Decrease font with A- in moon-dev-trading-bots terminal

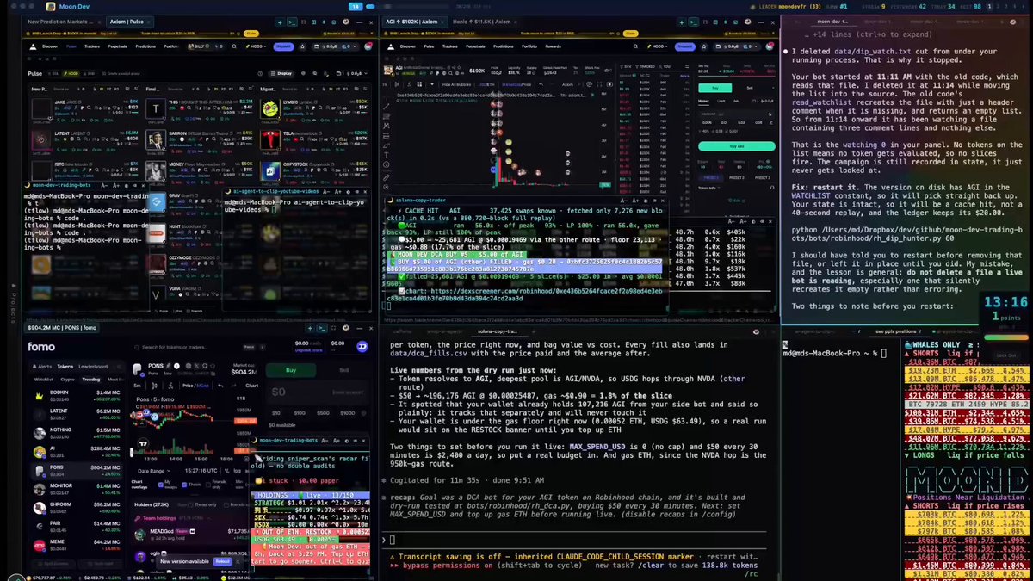(x=103, y=184)
